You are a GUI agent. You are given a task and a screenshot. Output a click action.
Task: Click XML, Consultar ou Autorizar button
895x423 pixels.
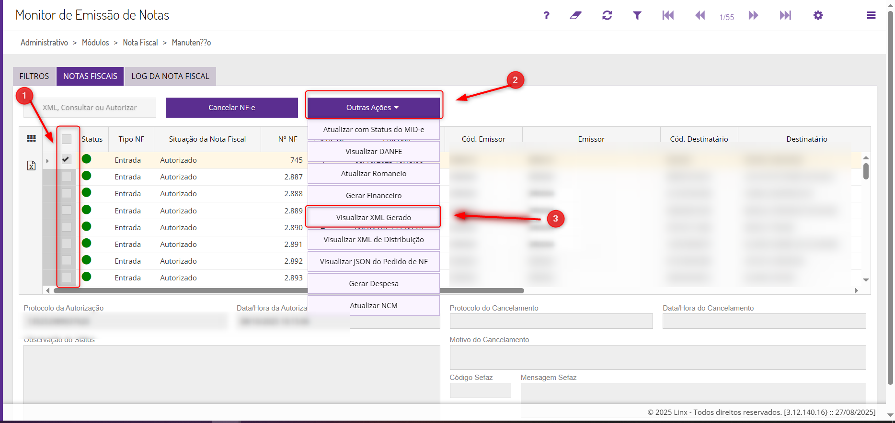click(x=90, y=108)
